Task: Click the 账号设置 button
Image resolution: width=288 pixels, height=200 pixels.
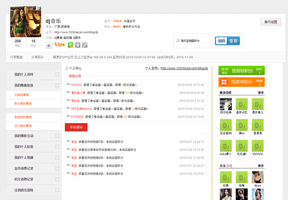Action: pos(271,22)
